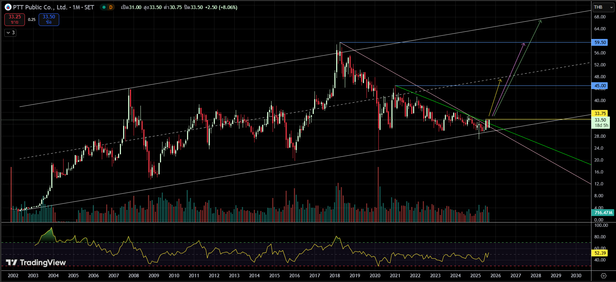Click the 52.39 RSI value label
The image size is (616, 282).
600,253
